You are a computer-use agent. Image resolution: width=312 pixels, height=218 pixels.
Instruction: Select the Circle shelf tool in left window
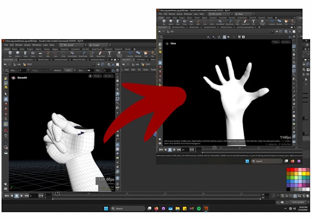(x=63, y=54)
